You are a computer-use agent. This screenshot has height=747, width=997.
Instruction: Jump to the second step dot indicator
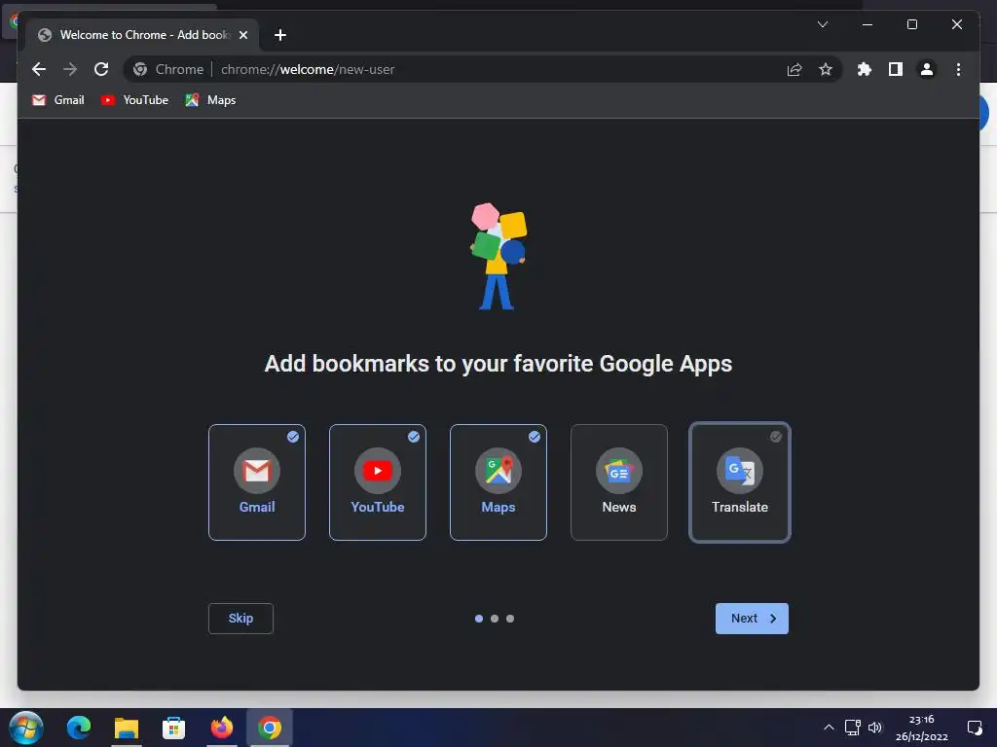[495, 619]
